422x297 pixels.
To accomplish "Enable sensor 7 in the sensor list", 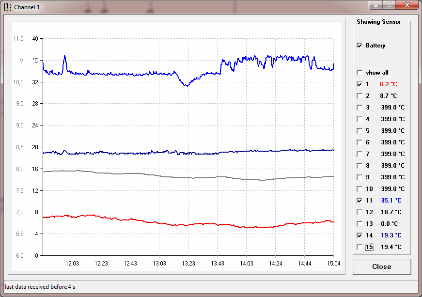I will point(359,154).
